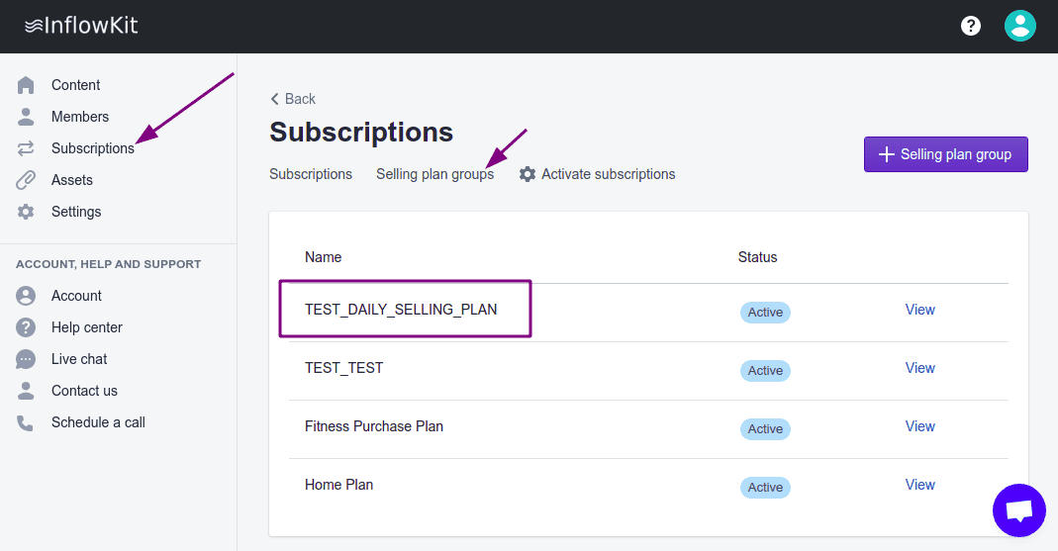The image size is (1058, 551).
Task: Click the Live chat sidebar icon
Action: pos(26,359)
